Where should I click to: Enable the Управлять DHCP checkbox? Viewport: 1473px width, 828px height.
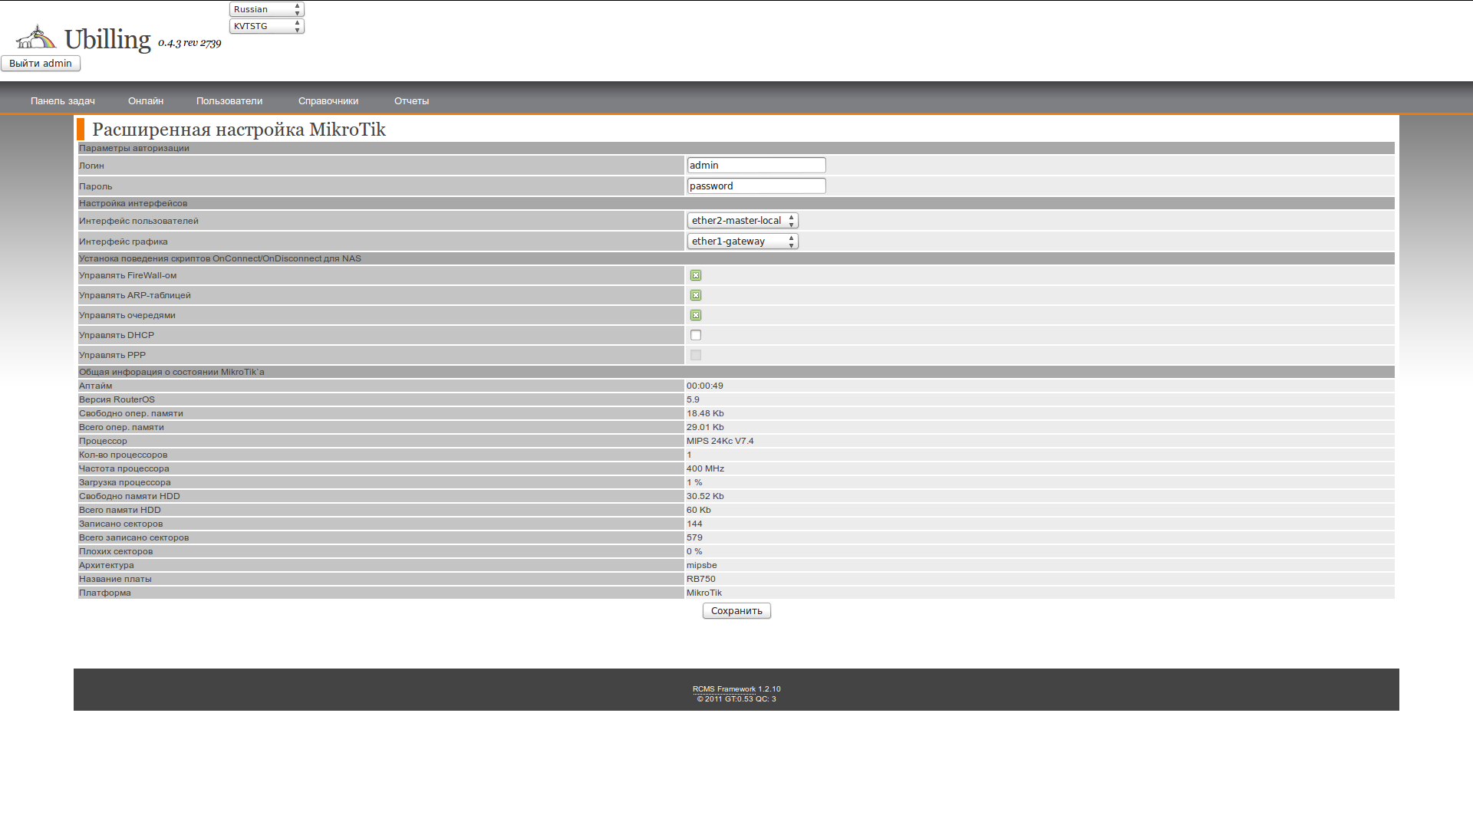(696, 335)
